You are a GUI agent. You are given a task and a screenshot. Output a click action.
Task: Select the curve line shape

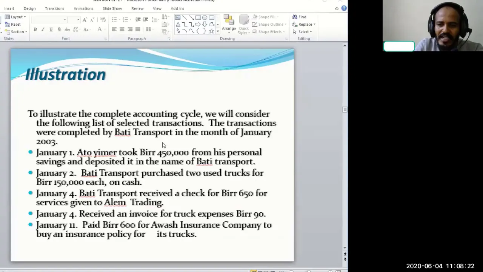191,31
